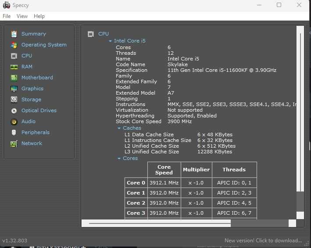Click the L1 Data Cache Size row

178,135
